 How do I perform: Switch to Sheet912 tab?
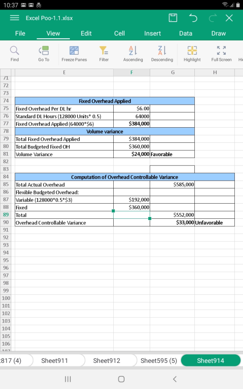pyautogui.click(x=107, y=360)
